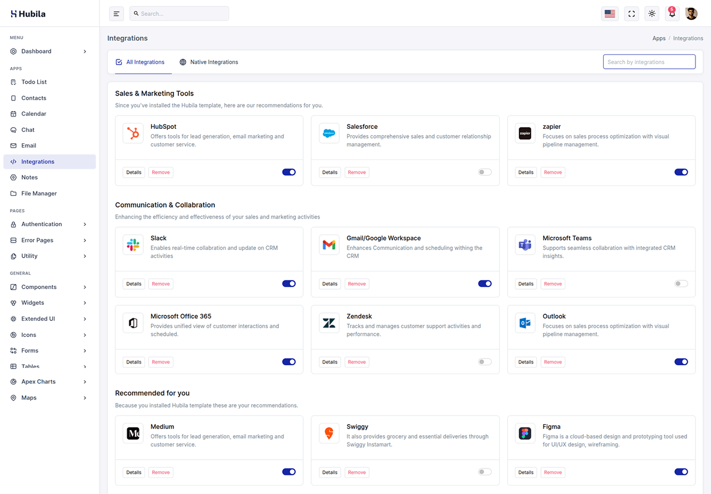711x494 pixels.
Task: Click the Gmail logo icon
Action: [329, 245]
